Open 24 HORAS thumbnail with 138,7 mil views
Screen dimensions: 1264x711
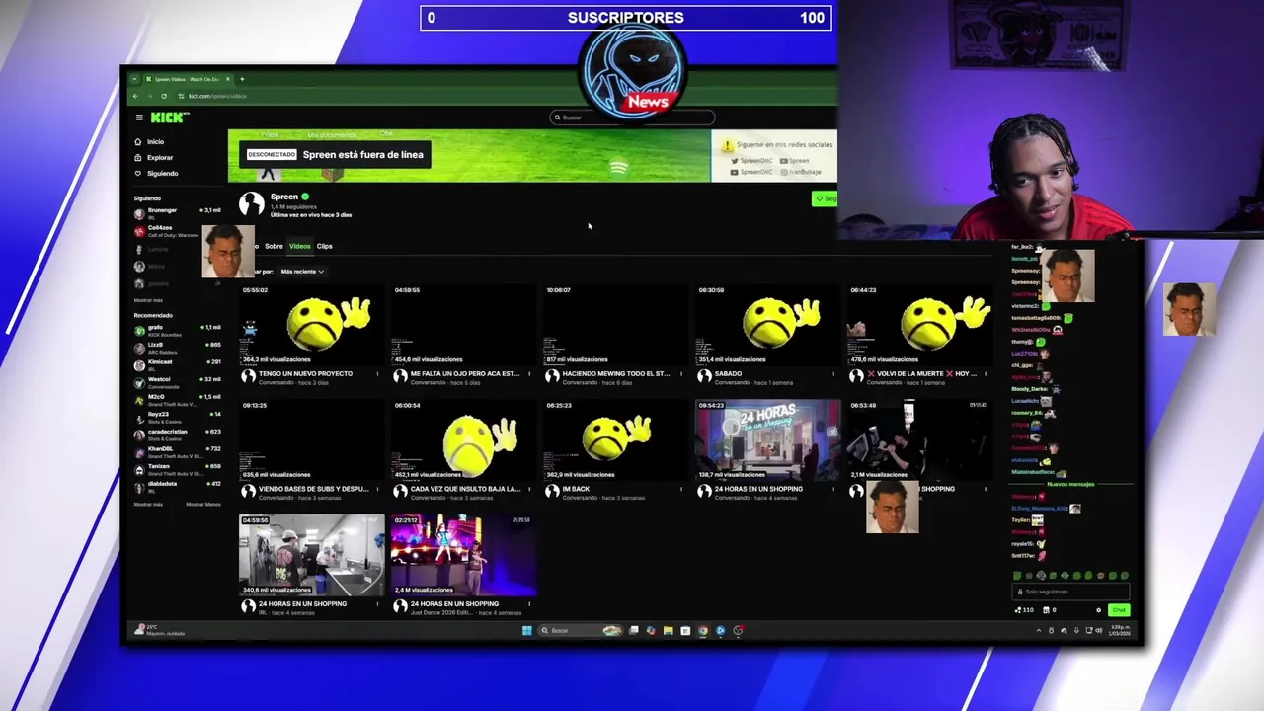[767, 440]
